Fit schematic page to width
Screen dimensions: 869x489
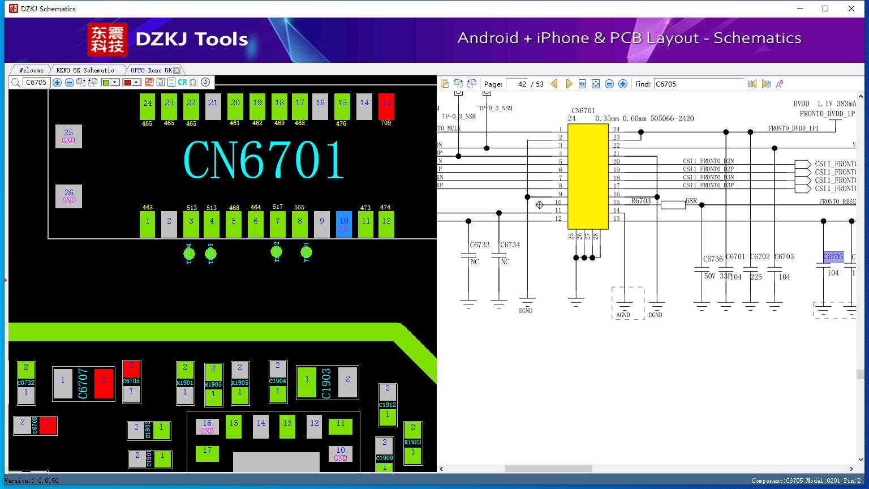coord(582,84)
